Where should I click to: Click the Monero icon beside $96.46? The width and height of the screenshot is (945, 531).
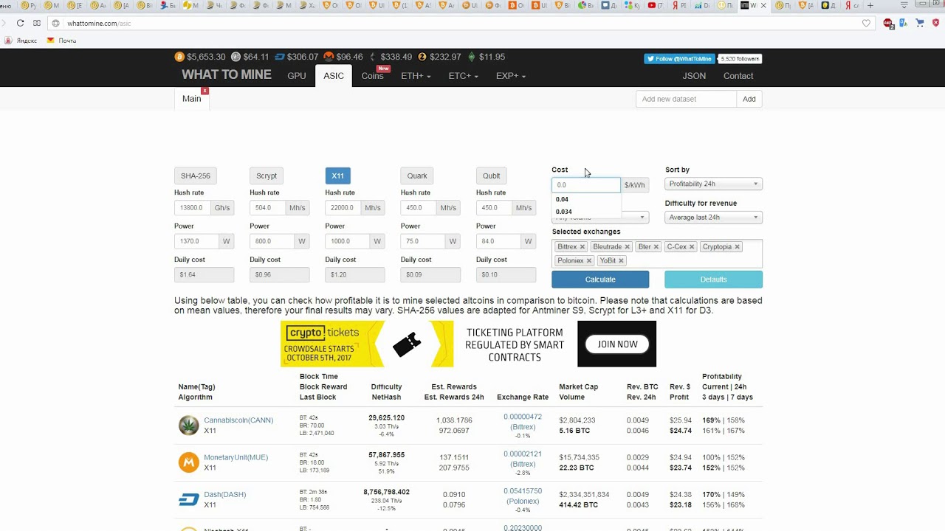(329, 57)
